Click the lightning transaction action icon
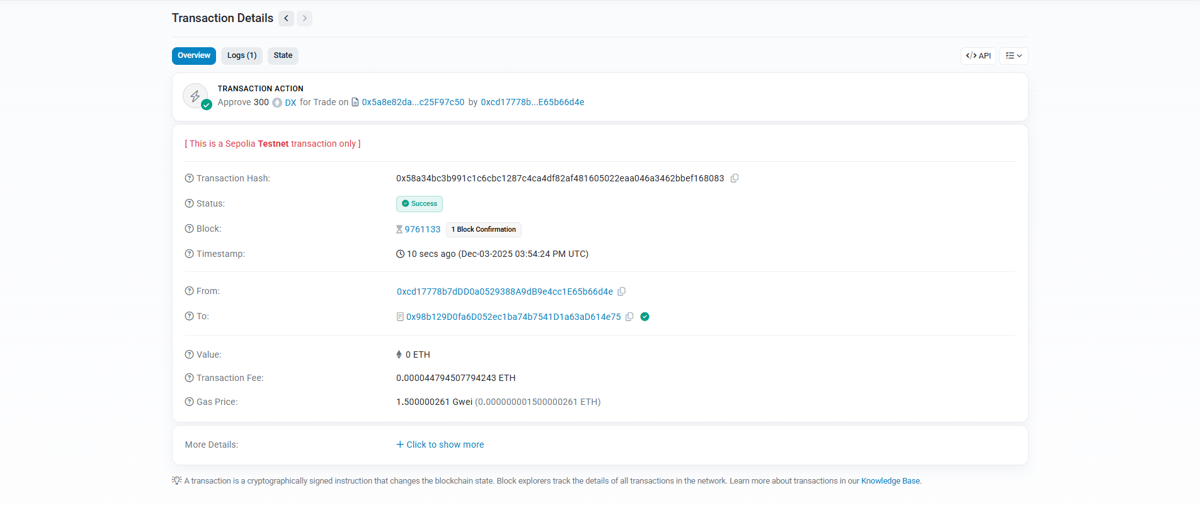This screenshot has width=1200, height=505. [195, 96]
